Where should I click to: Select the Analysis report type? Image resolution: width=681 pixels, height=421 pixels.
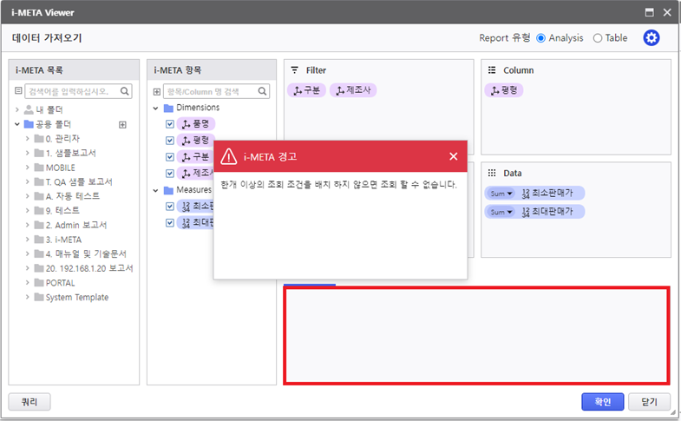point(541,38)
